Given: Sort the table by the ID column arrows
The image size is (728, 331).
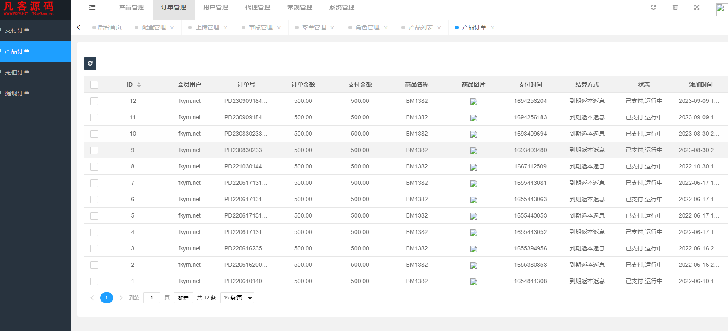Looking at the screenshot, I should [139, 85].
